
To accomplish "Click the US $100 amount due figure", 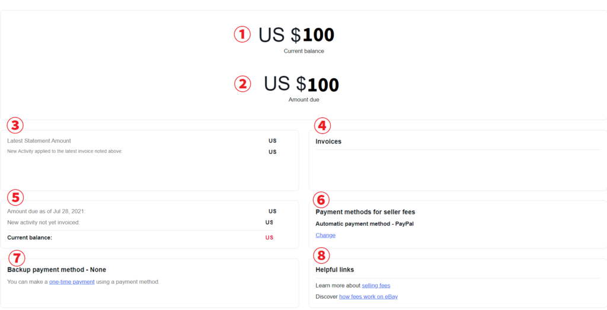I will [x=302, y=84].
